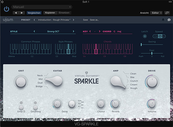The width and height of the screenshot is (173, 127).
Task: Click Save preset
Action: tap(85, 20)
